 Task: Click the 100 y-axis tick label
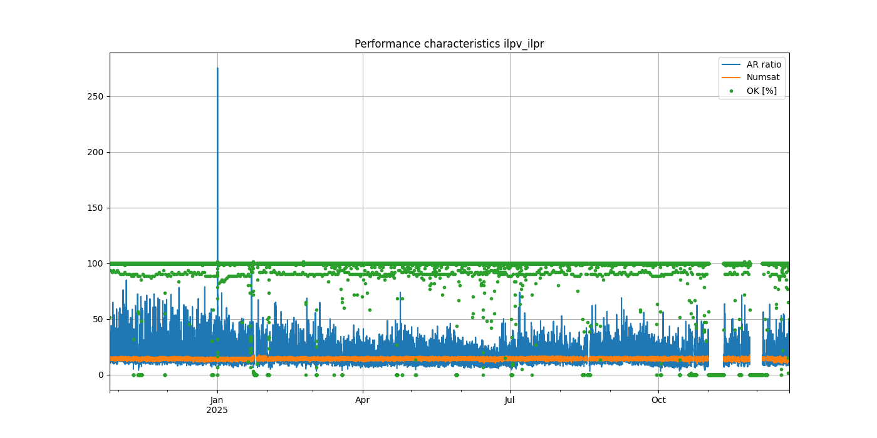[x=95, y=263]
